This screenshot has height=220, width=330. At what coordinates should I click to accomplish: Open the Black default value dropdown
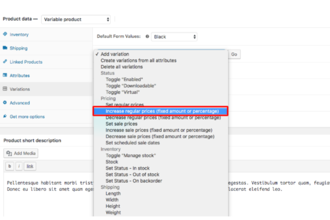click(174, 37)
